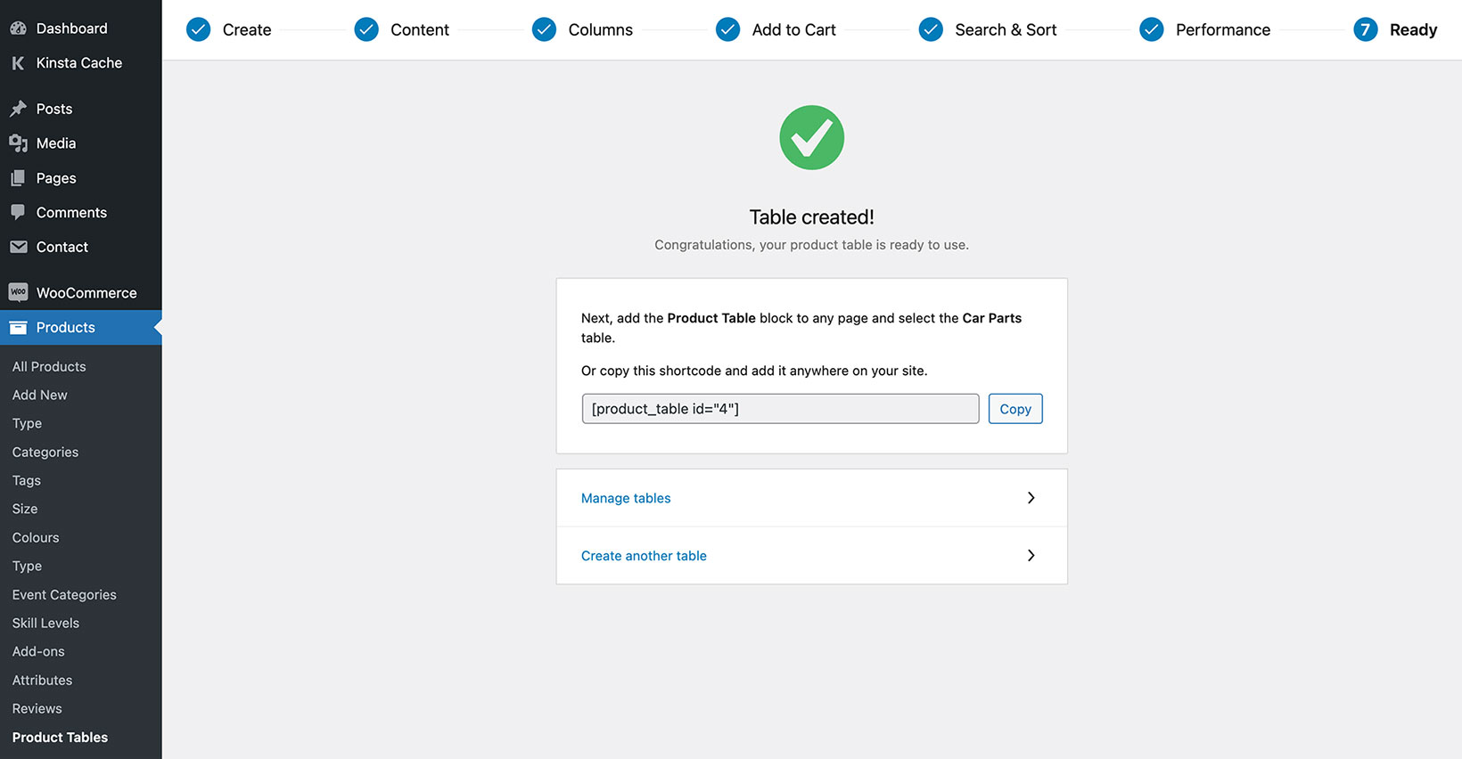Open Product Tables in the submenu
This screenshot has width=1462, height=759.
pos(60,738)
